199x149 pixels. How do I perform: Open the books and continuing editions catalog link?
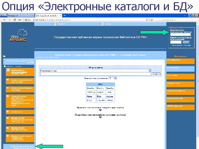point(19,72)
